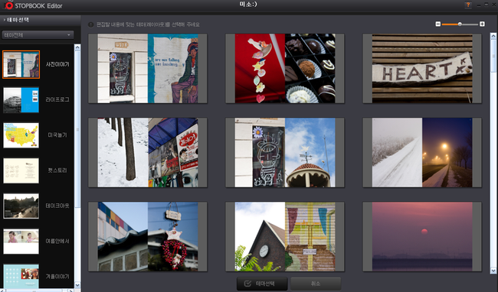
Task: Choose the building and Christmas wreath layout
Action: click(148, 236)
